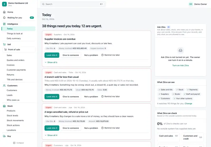
Task: Click the Point of sale cart icon
Action: click(x=6, y=49)
